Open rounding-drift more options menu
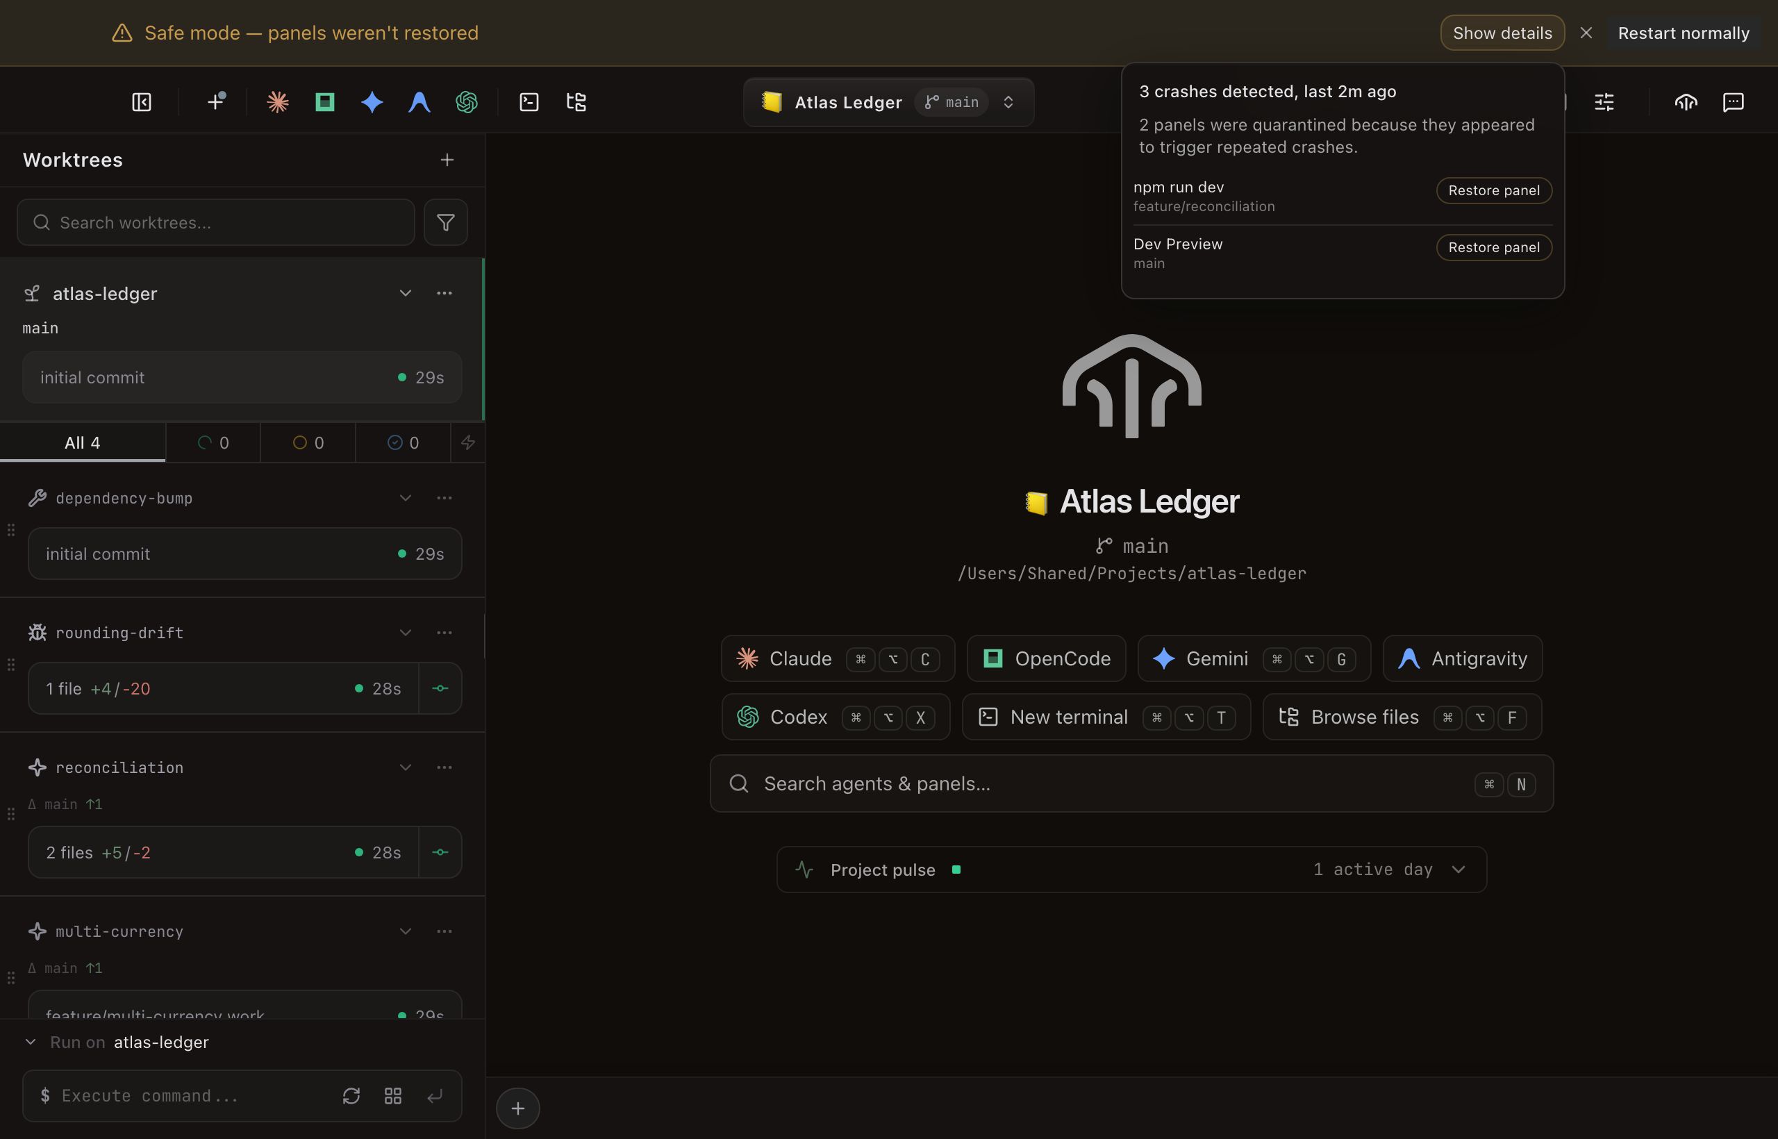Viewport: 1778px width, 1139px height. 444,633
